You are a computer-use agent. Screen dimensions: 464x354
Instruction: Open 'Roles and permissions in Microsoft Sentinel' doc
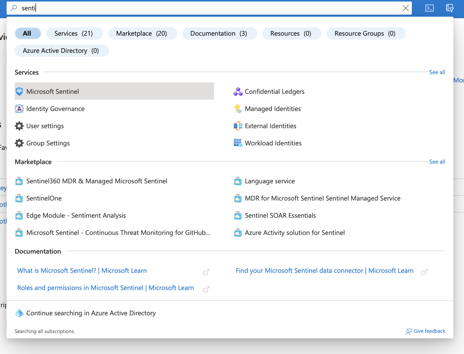tap(105, 288)
